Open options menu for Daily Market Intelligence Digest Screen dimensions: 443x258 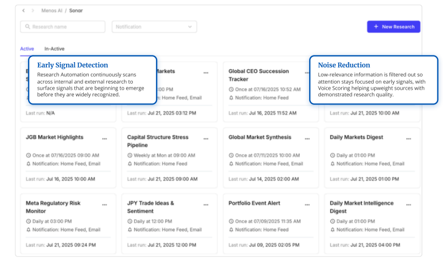(408, 205)
